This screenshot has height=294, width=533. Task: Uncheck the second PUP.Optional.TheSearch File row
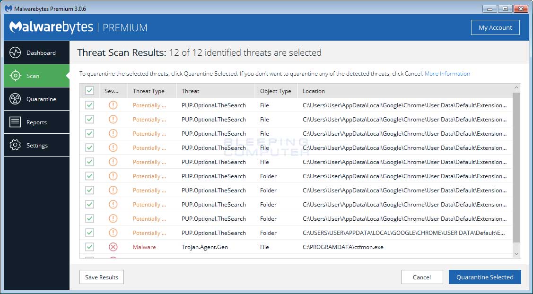[x=90, y=119]
